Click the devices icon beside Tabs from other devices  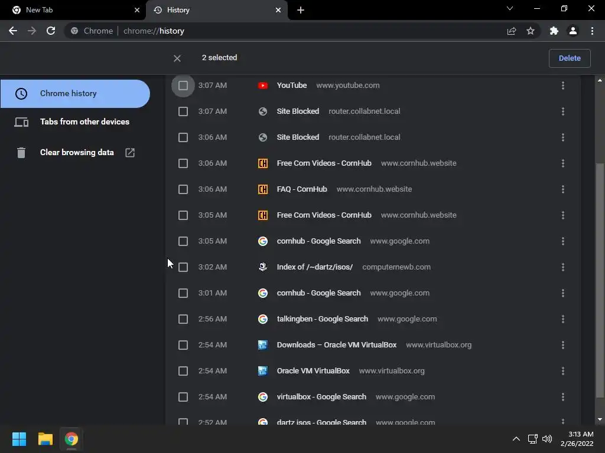[x=21, y=122]
